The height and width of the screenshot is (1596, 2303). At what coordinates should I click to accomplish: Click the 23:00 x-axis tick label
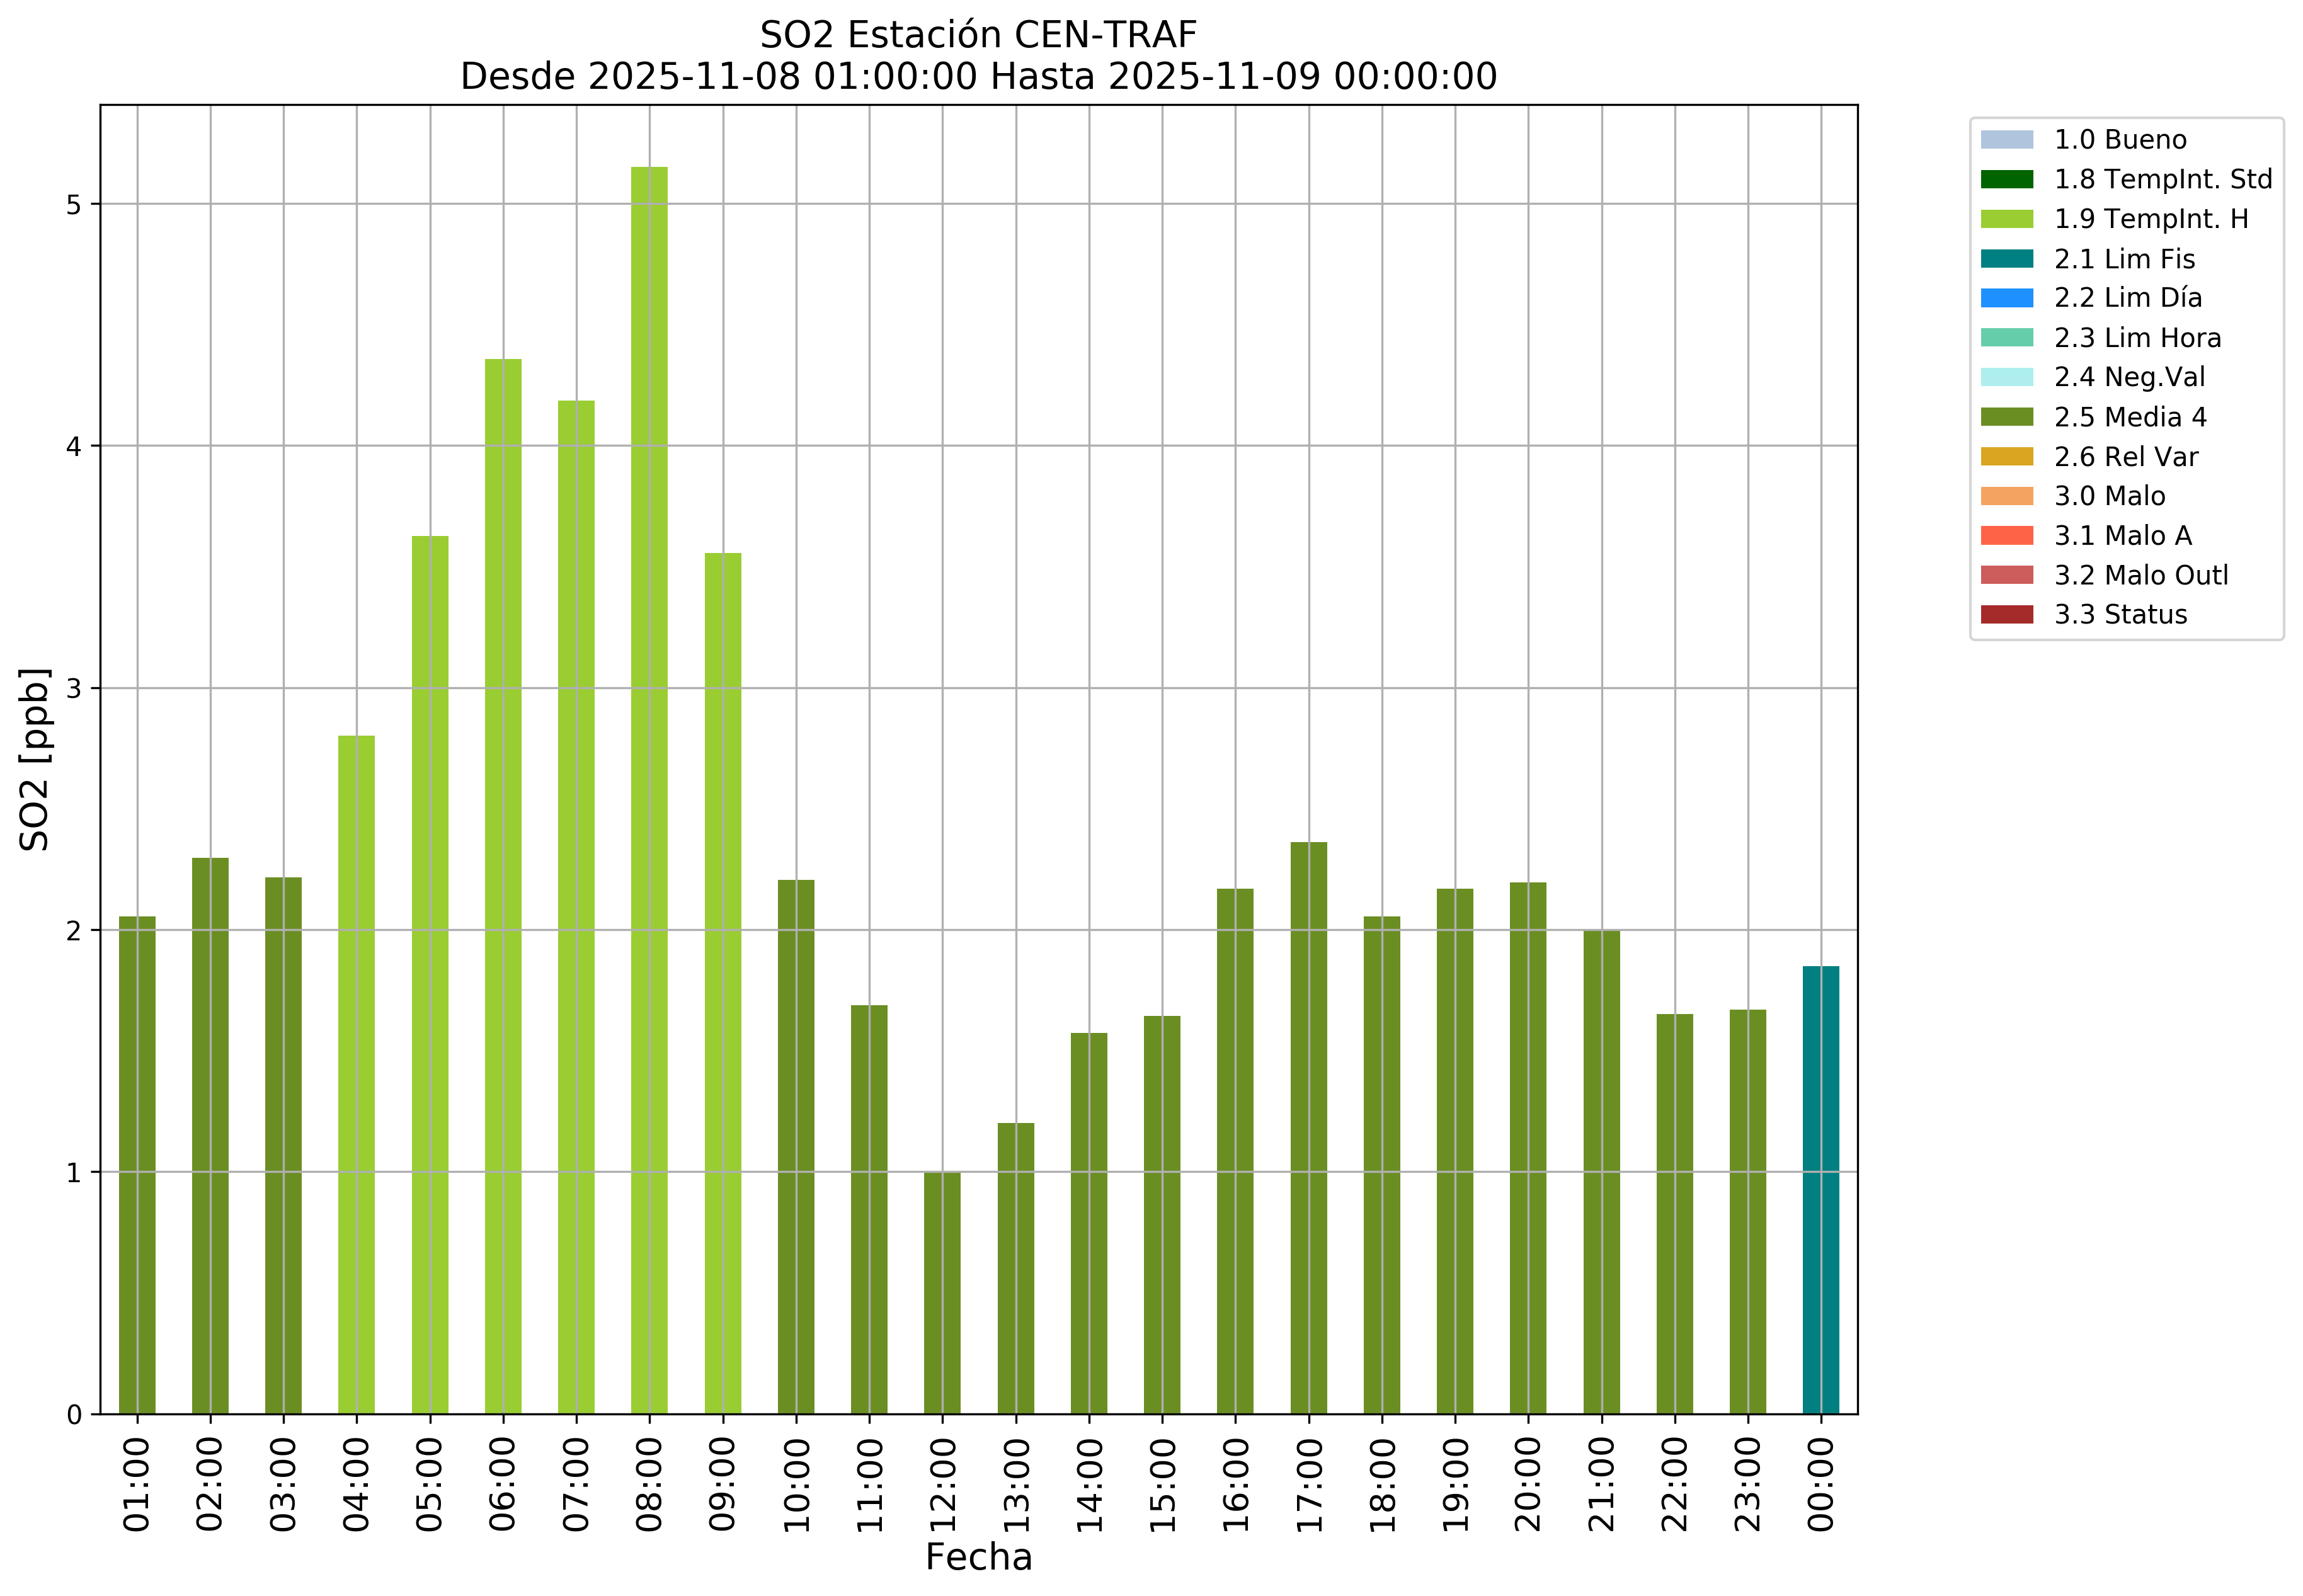point(1747,1484)
